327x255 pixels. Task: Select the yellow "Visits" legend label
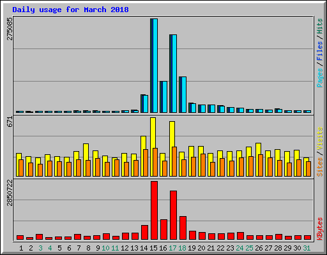tap(319, 139)
